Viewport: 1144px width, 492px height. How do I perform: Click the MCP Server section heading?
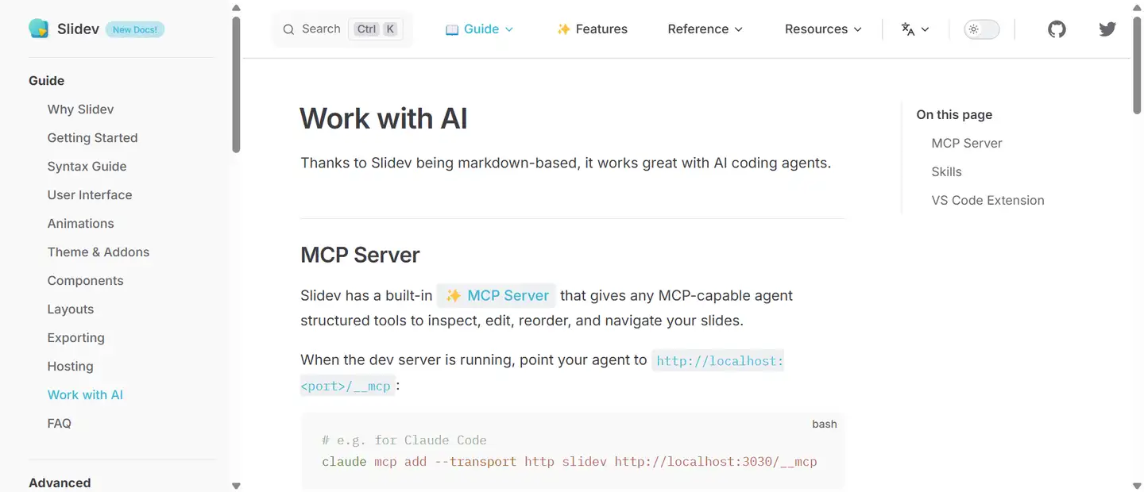[x=360, y=255]
